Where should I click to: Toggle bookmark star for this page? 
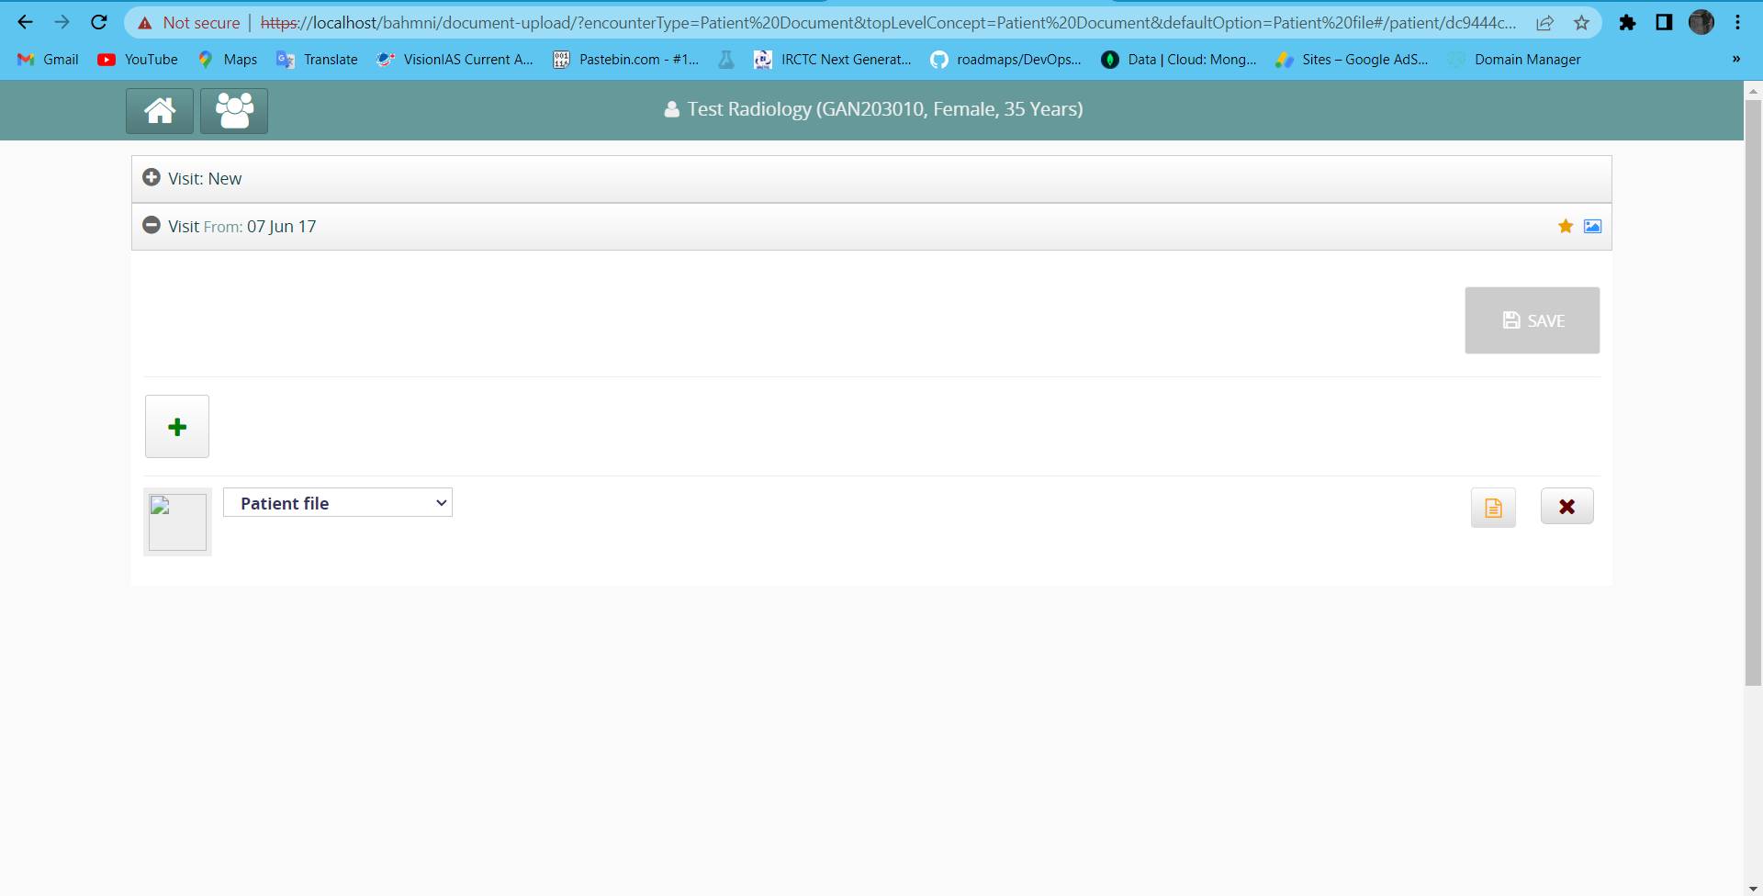pyautogui.click(x=1581, y=23)
